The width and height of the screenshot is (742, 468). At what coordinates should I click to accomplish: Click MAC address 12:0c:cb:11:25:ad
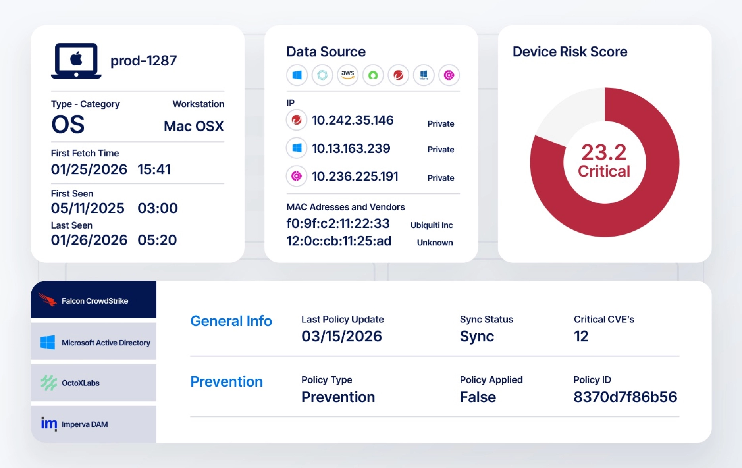339,241
